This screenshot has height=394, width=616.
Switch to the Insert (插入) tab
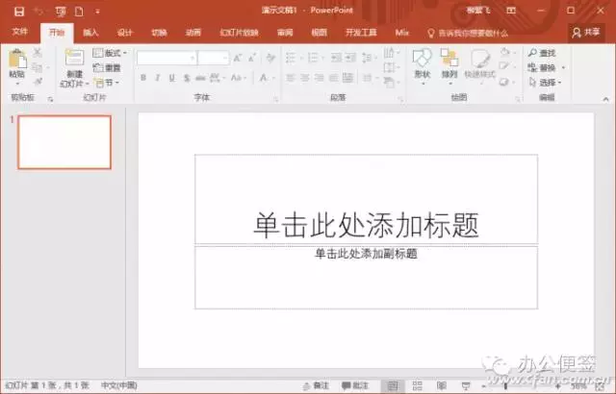click(x=90, y=32)
